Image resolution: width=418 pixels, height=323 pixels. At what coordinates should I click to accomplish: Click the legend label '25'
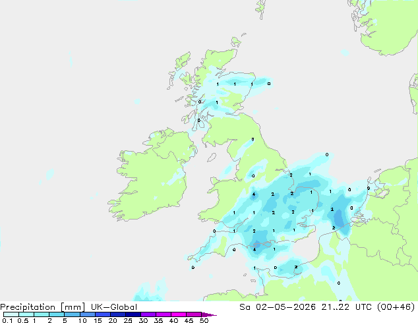[128, 320]
